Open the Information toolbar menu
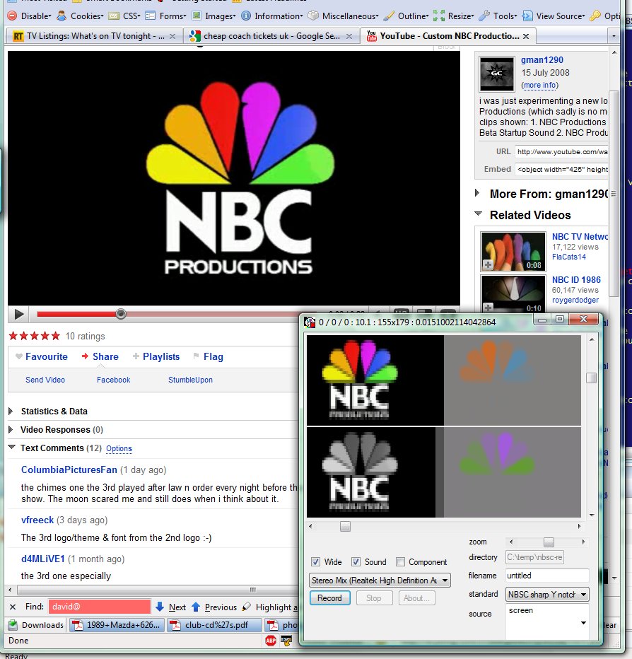632x659 pixels. click(x=272, y=16)
